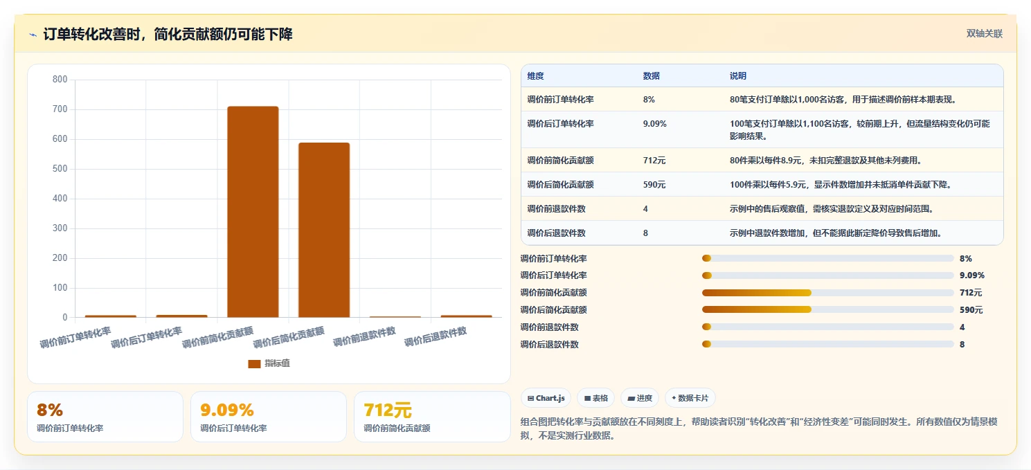Click the 指标值 legend text
This screenshot has height=470, width=1031.
point(277,363)
